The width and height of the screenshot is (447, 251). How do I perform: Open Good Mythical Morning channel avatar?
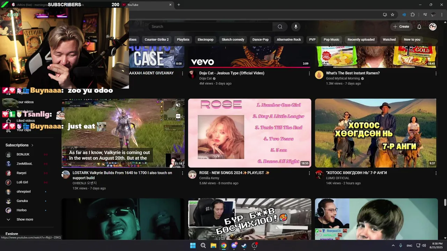(319, 75)
